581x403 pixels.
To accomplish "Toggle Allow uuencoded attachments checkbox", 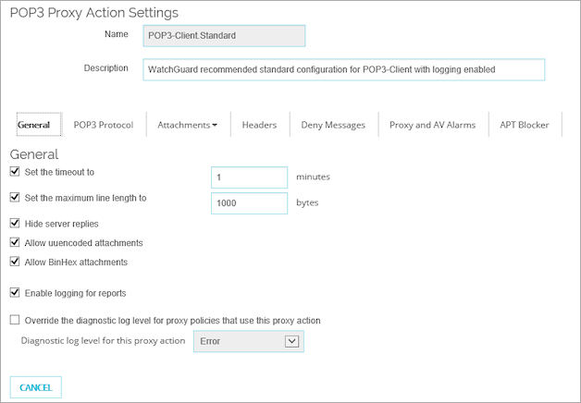I will (x=14, y=242).
